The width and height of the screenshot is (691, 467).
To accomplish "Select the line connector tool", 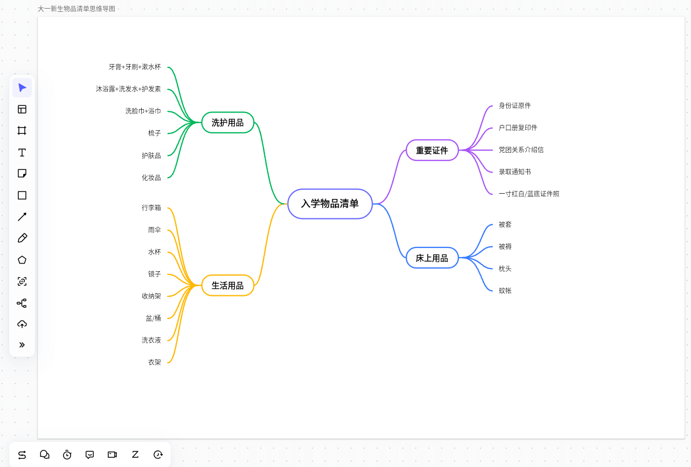I will tap(22, 217).
